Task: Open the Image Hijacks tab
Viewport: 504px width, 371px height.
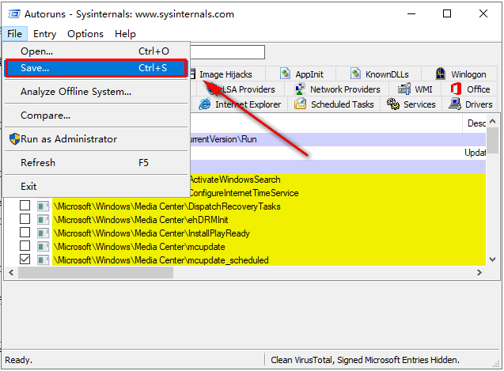Action: coord(227,74)
